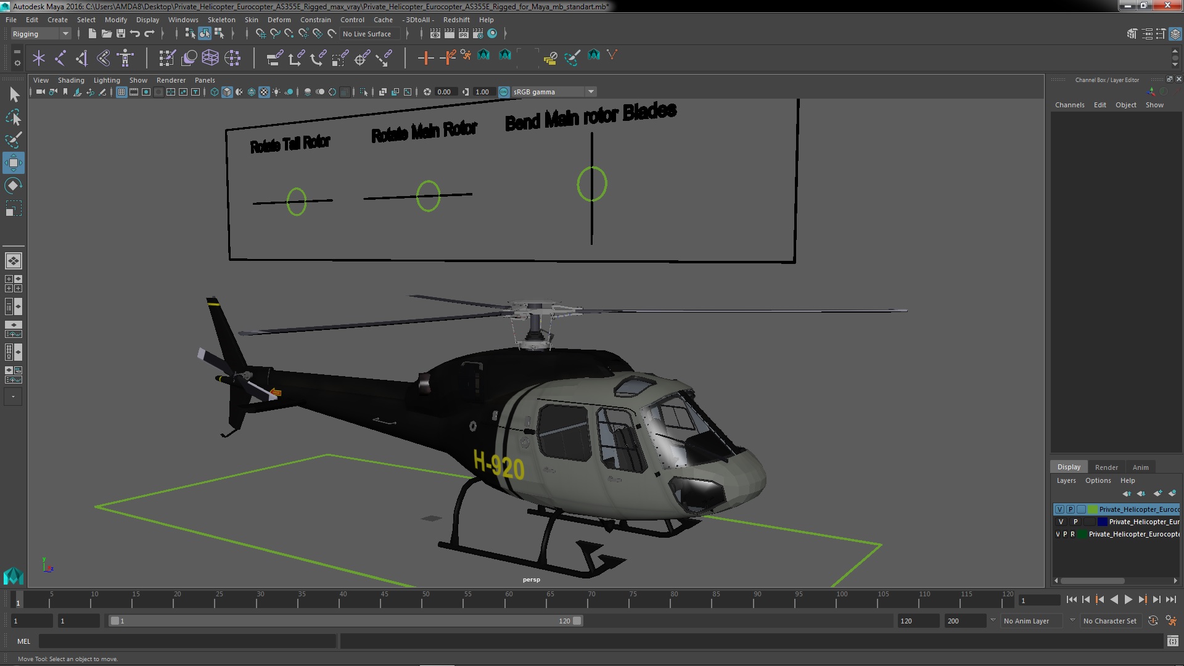This screenshot has width=1184, height=666.
Task: Open the viewport Shading menu
Action: 71,80
